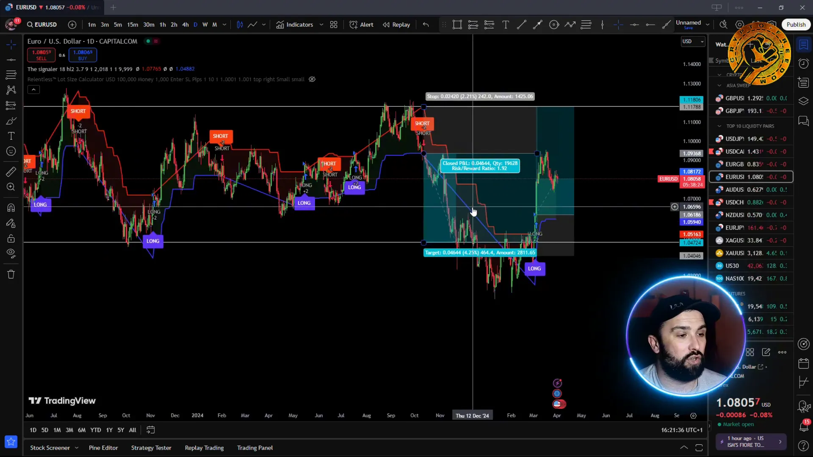Open the Pine Editor tab
This screenshot has width=813, height=457.
click(103, 448)
